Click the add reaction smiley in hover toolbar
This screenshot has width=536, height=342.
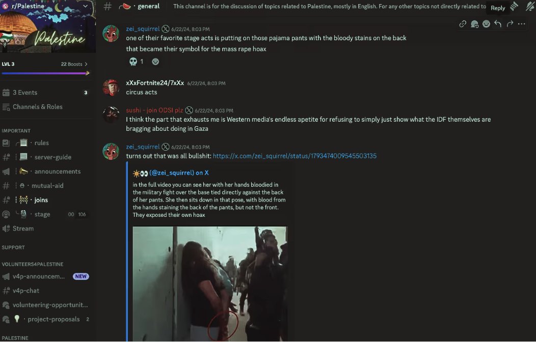(486, 24)
